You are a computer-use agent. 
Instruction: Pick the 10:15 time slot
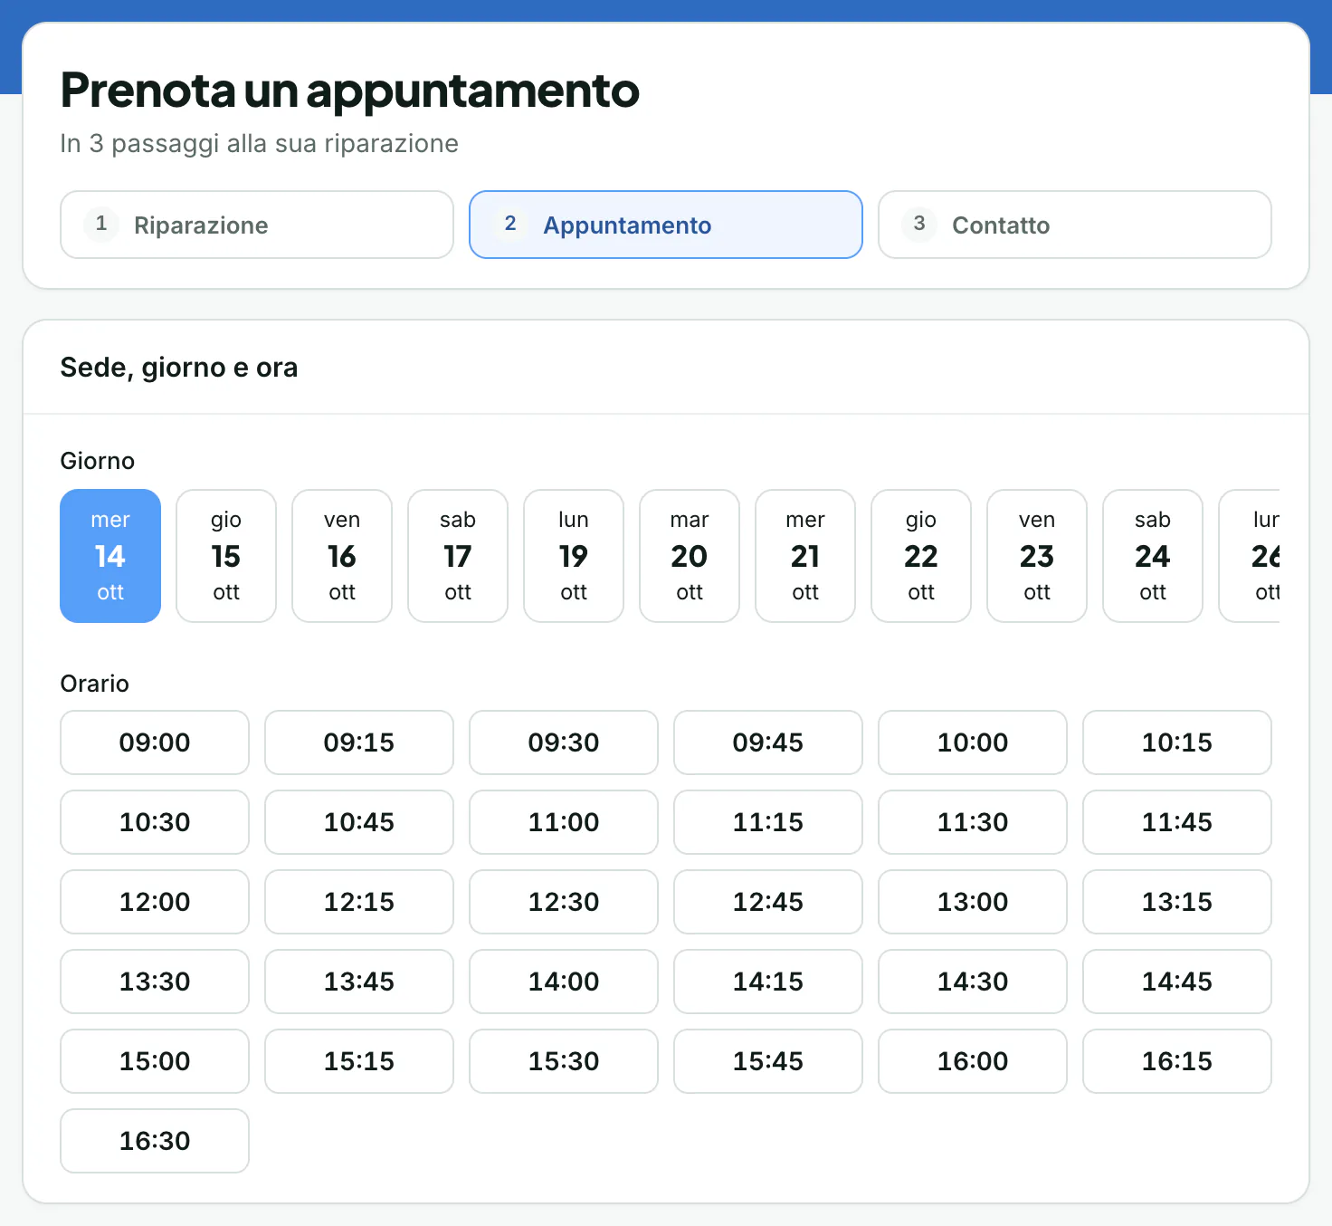tap(1177, 742)
